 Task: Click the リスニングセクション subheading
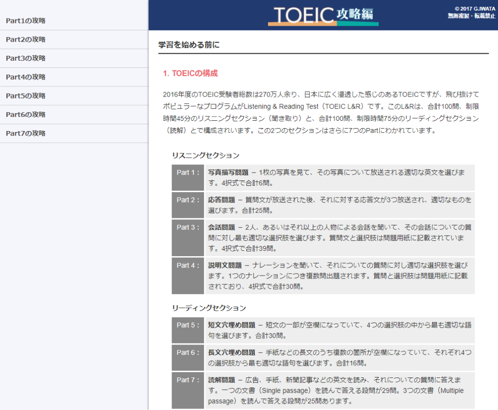[205, 156]
